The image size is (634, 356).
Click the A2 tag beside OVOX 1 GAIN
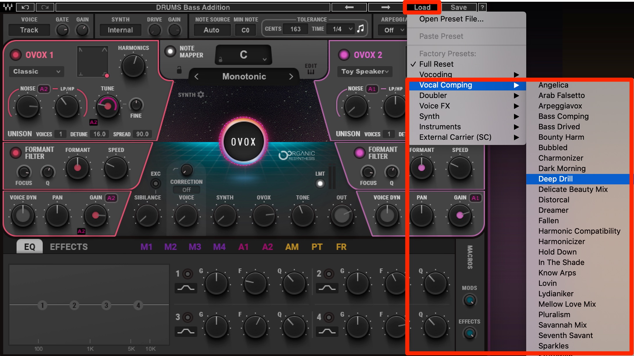point(111,198)
